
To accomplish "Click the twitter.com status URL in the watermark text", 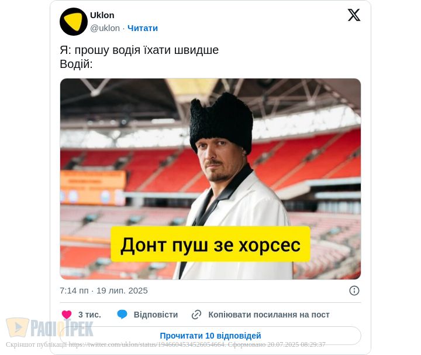I will click(x=147, y=344).
